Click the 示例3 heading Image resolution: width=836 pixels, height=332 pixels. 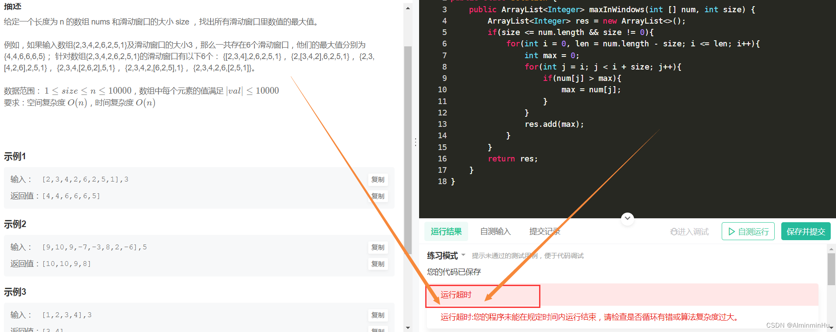pyautogui.click(x=15, y=292)
